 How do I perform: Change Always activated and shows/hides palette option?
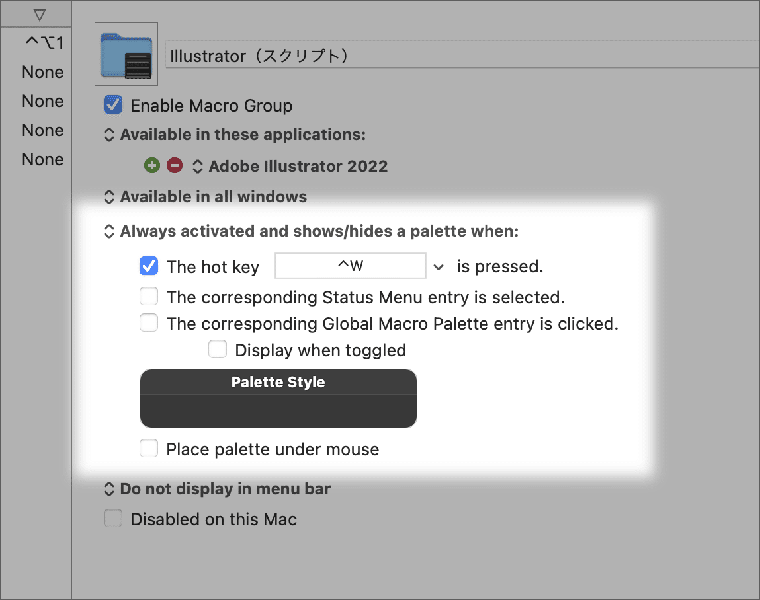(x=311, y=231)
